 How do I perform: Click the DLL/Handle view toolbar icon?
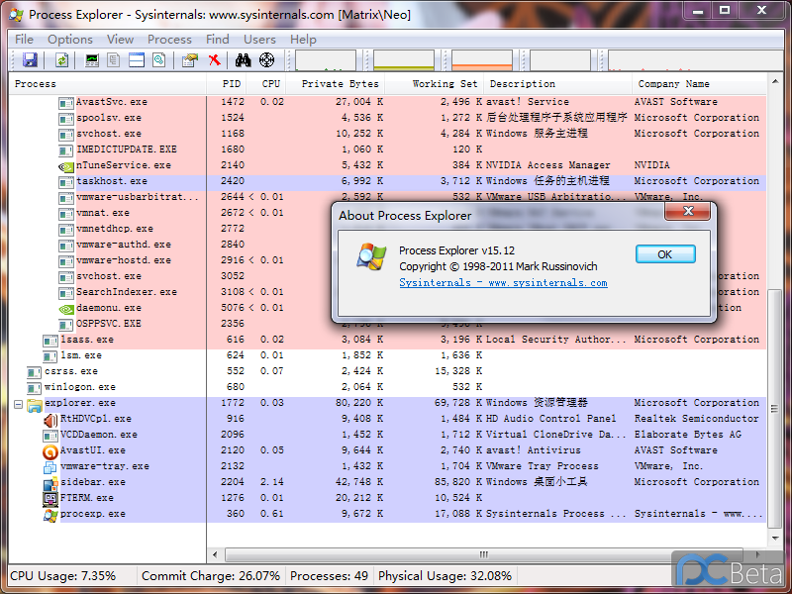pos(159,60)
